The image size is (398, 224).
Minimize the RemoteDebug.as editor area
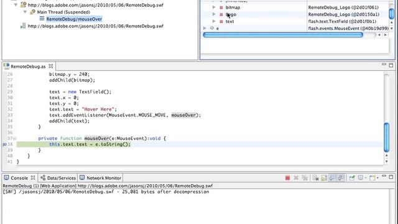(x=384, y=65)
